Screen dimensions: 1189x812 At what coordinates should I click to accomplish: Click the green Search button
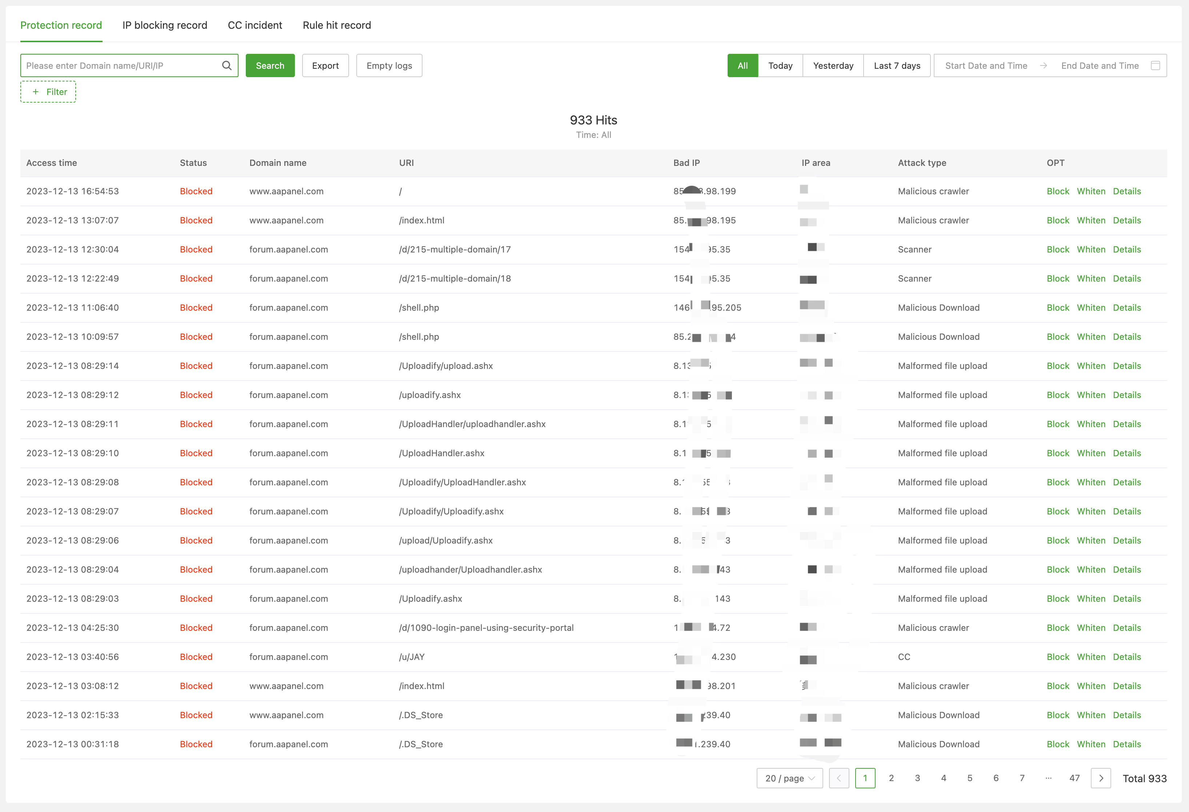click(270, 65)
